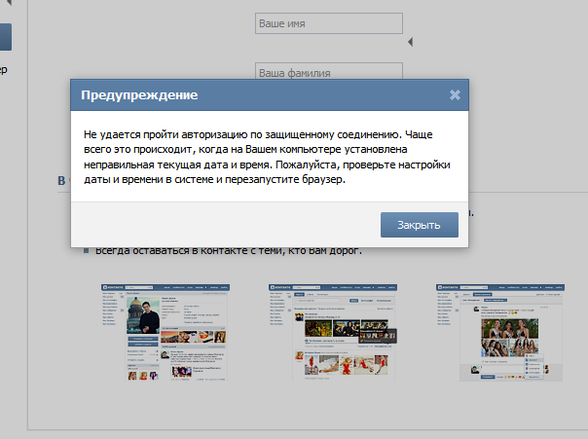Click the square bullet before Всегда оставаться
The image size is (588, 439).
click(86, 251)
